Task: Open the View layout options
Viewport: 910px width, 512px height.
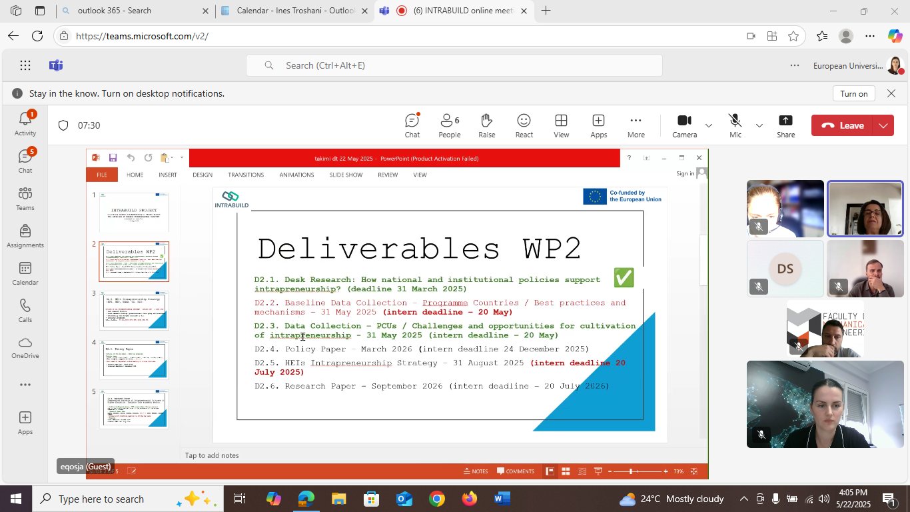Action: (562, 125)
